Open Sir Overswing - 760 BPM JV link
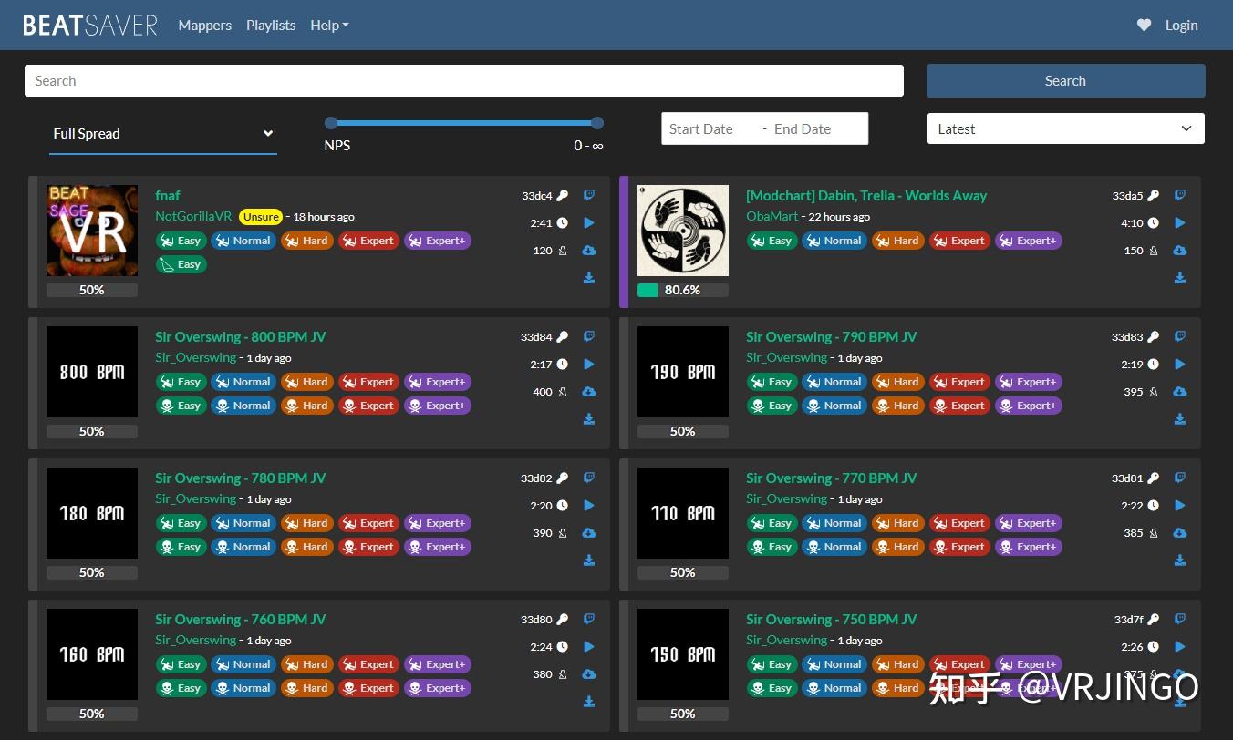 (241, 620)
